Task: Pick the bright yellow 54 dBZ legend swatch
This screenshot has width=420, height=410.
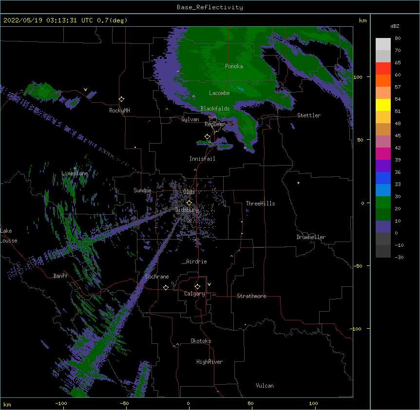Action: pos(383,105)
